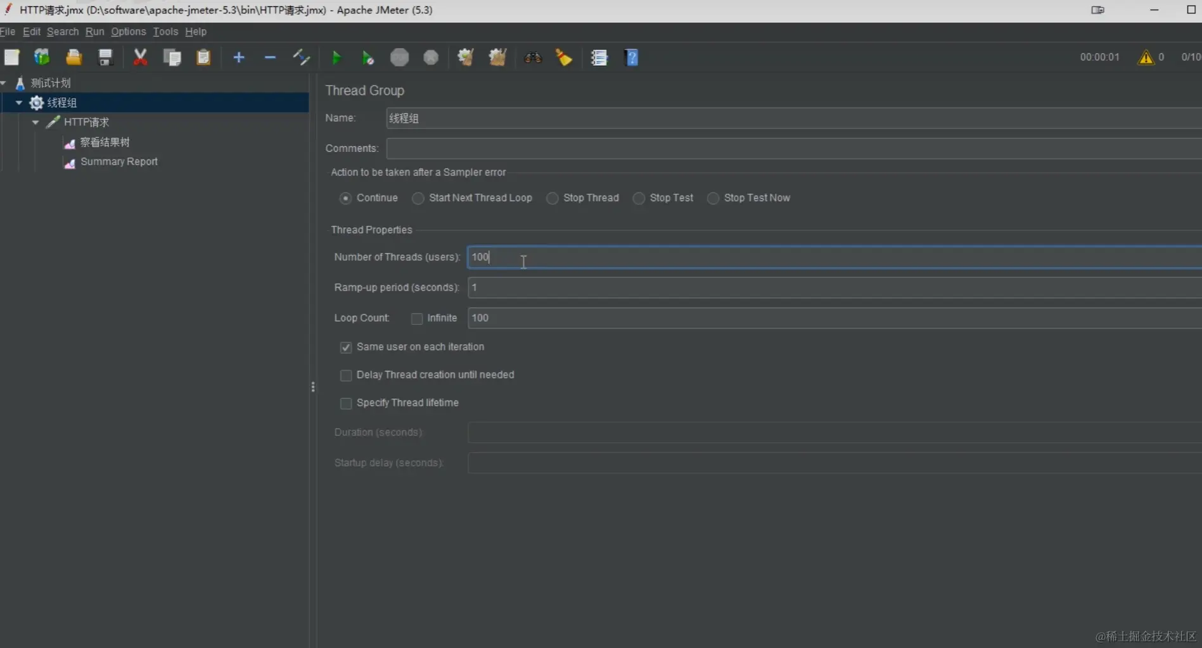The image size is (1202, 648).
Task: Shut down test threads gracefully
Action: pos(431,58)
